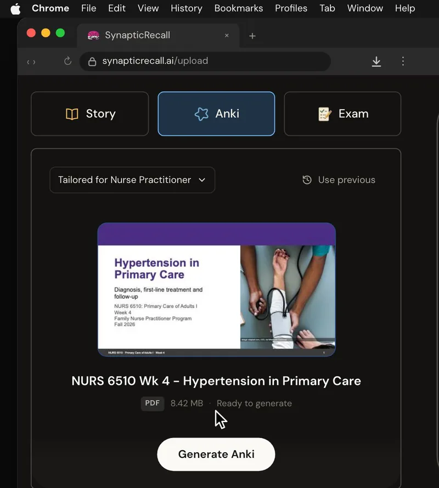This screenshot has width=439, height=488.
Task: Click the Ready to generate status
Action: coord(254,403)
